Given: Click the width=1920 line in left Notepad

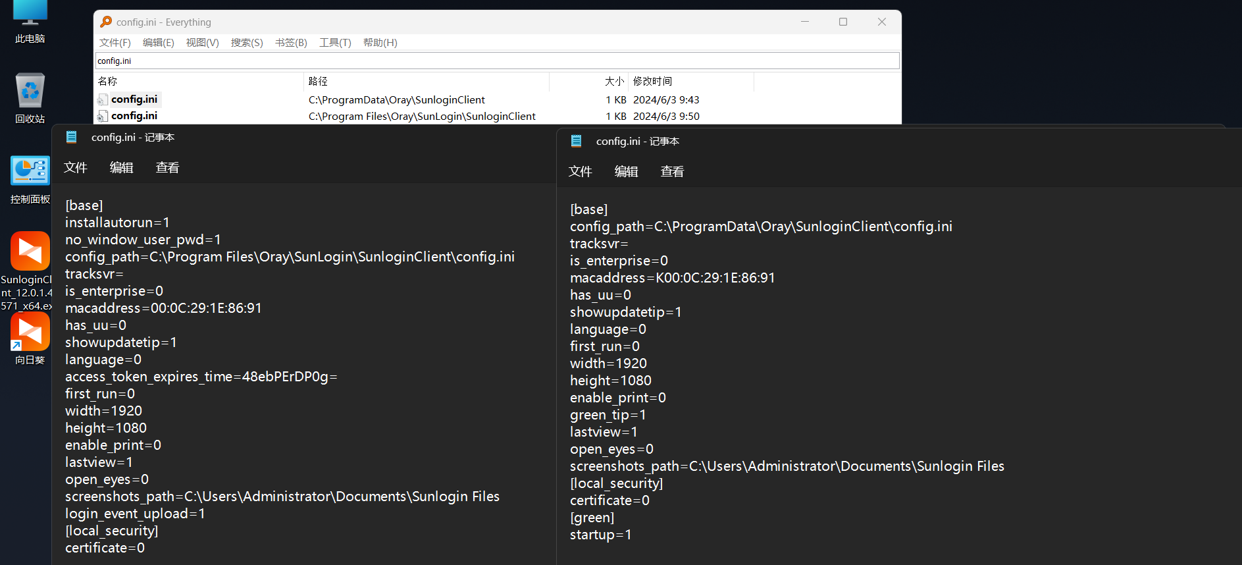Looking at the screenshot, I should click(x=103, y=411).
